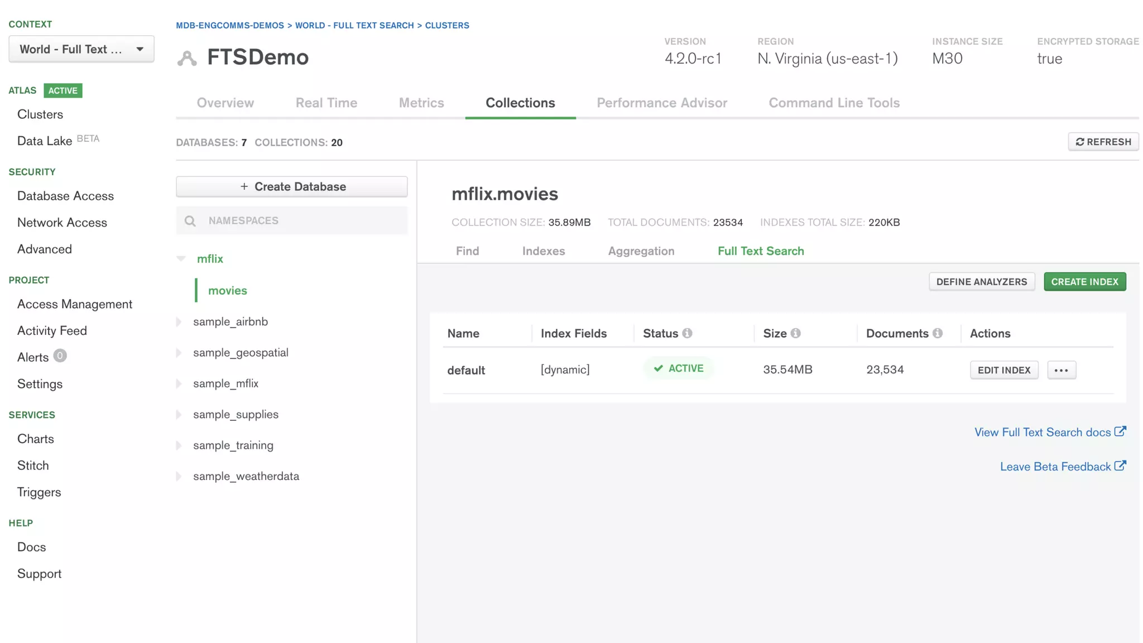The image size is (1143, 643).
Task: Select the movies collection
Action: [x=227, y=291]
